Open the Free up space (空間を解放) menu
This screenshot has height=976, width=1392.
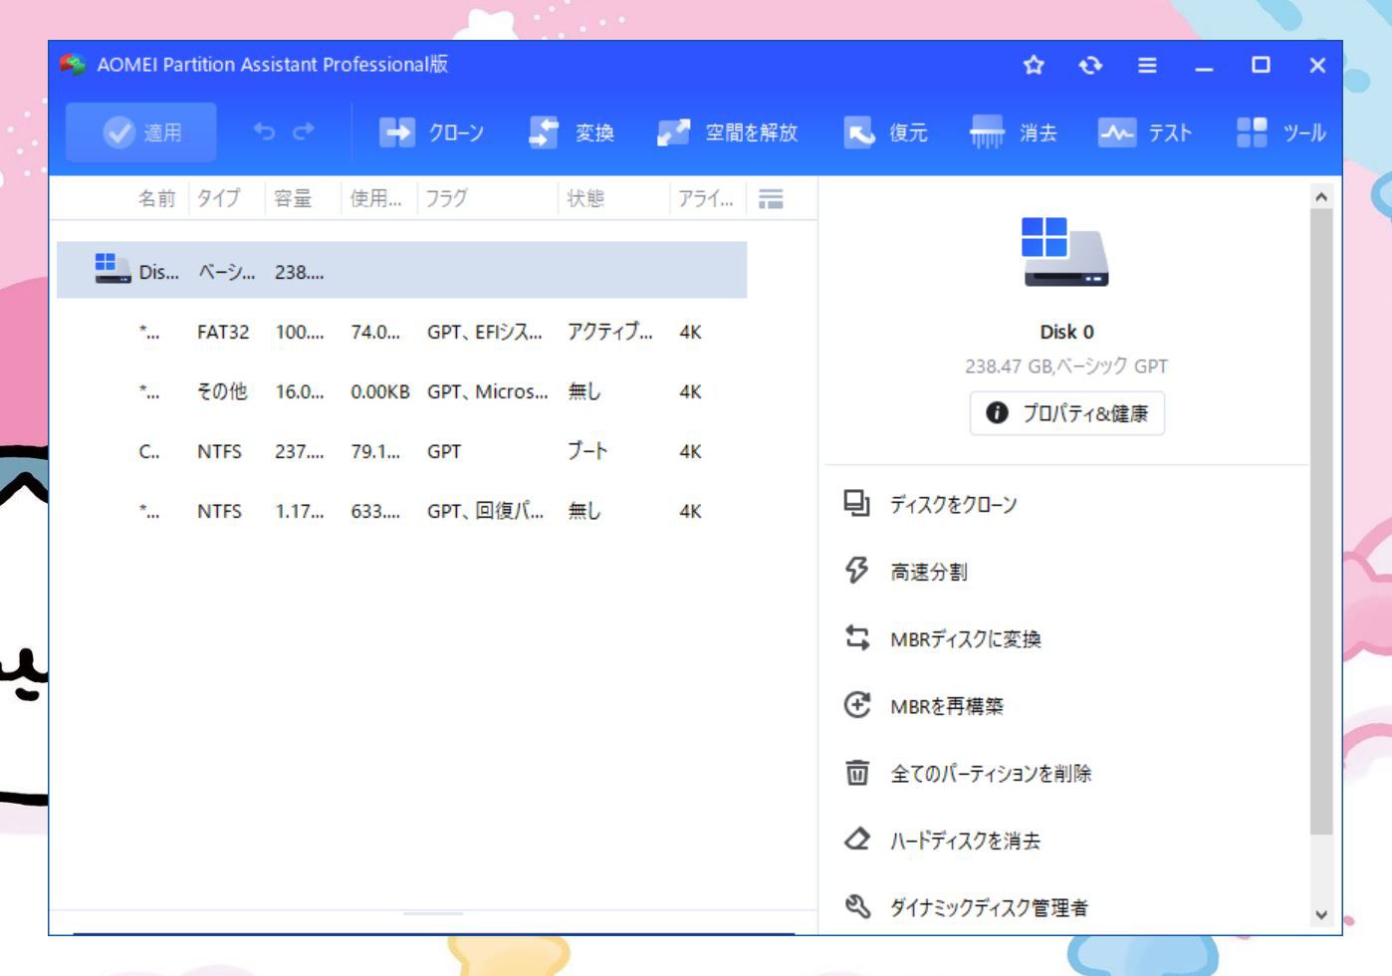tap(727, 132)
